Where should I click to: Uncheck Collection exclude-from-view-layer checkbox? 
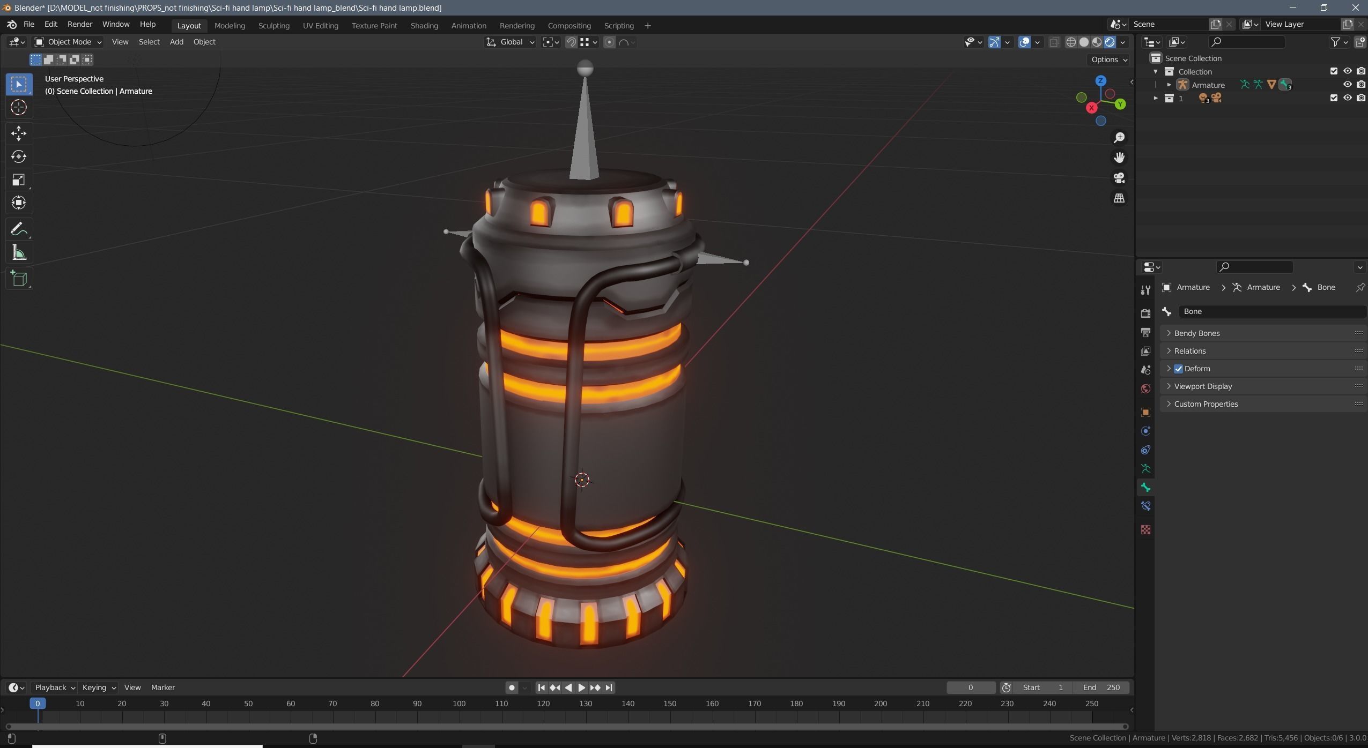1334,71
